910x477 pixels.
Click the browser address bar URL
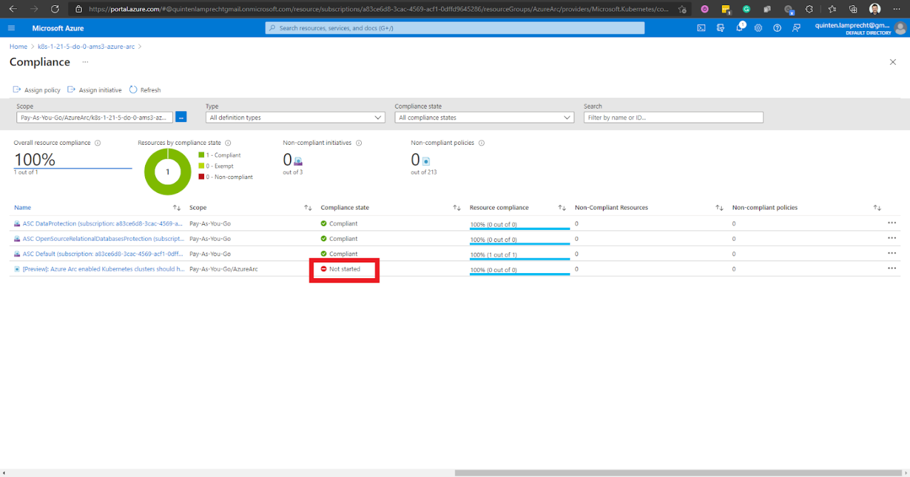click(379, 9)
